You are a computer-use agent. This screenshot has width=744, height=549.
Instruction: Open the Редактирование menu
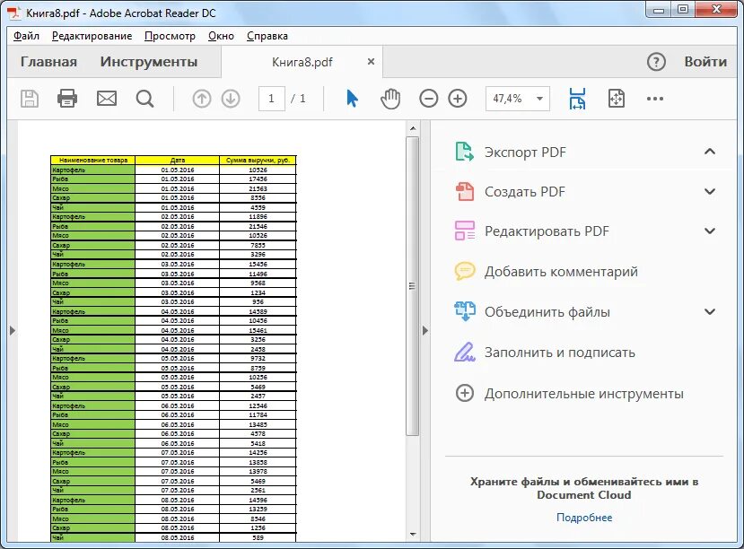pos(92,36)
